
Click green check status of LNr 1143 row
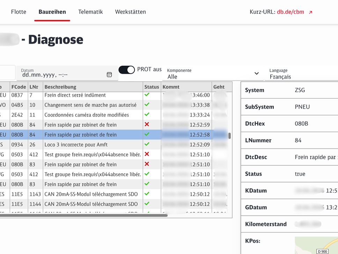pyautogui.click(x=147, y=194)
